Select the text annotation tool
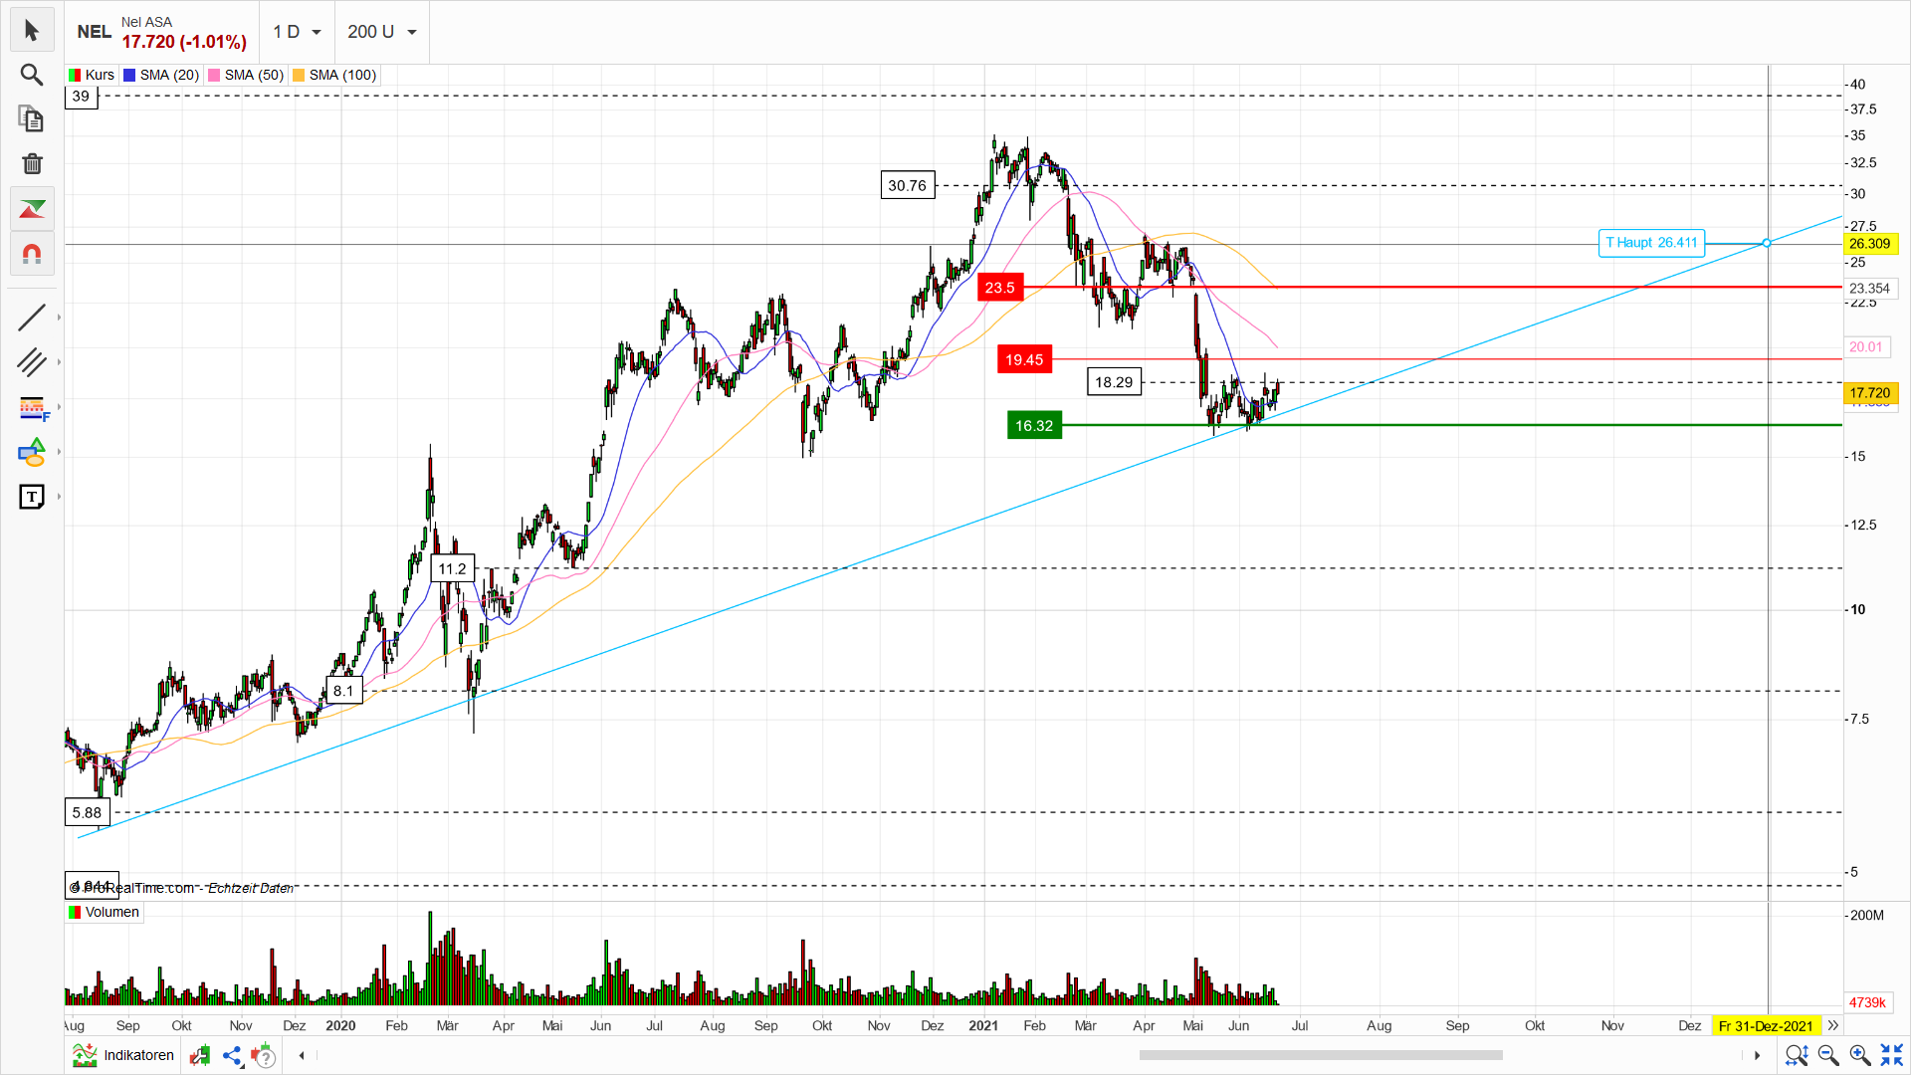 click(31, 497)
